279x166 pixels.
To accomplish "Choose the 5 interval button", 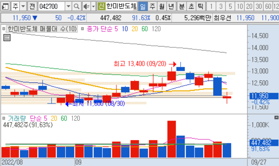I will coord(230,7).
